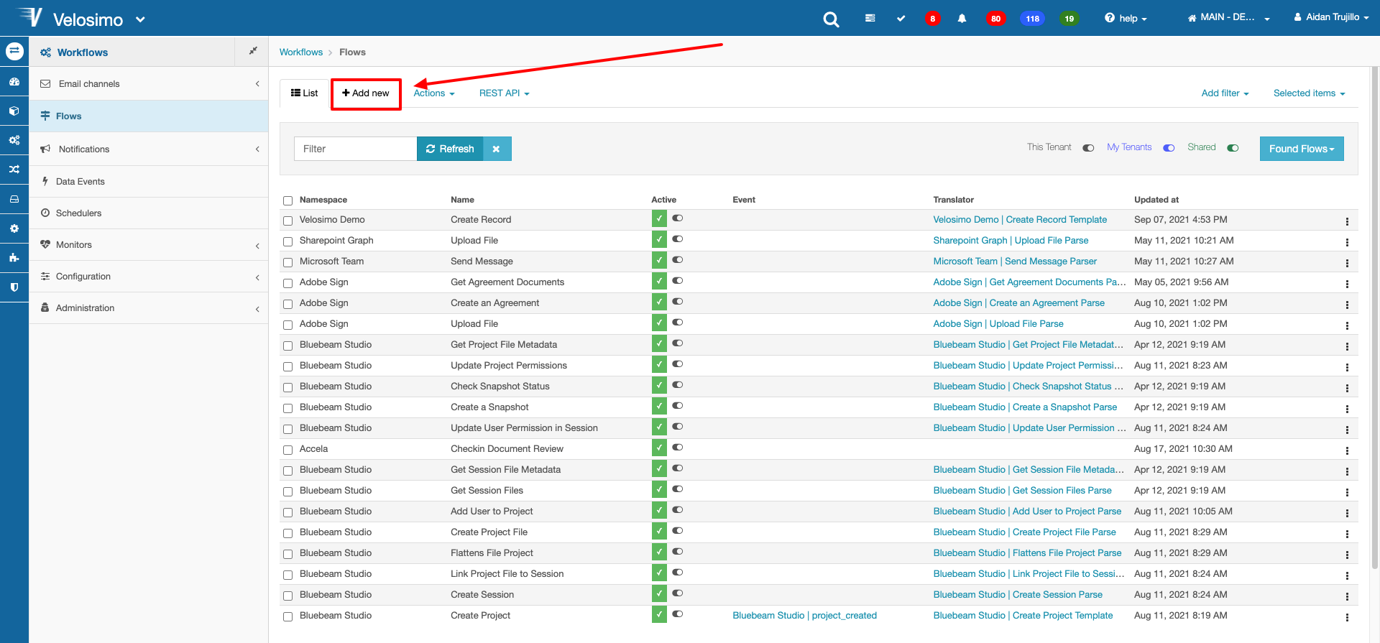Click the Refresh button
The width and height of the screenshot is (1380, 643).
click(450, 149)
